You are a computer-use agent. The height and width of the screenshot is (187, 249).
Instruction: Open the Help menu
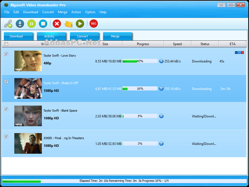click(103, 12)
